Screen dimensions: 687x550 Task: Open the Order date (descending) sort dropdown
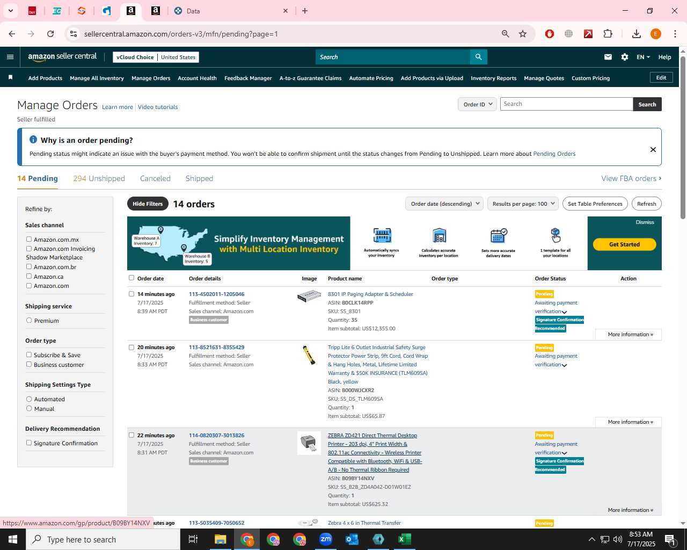click(x=444, y=204)
